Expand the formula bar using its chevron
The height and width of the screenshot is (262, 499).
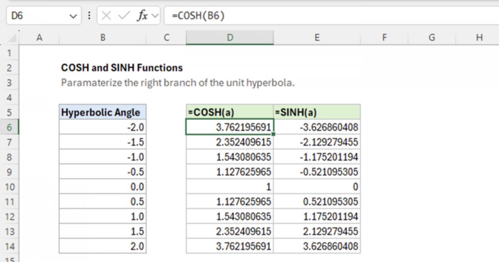coord(154,16)
